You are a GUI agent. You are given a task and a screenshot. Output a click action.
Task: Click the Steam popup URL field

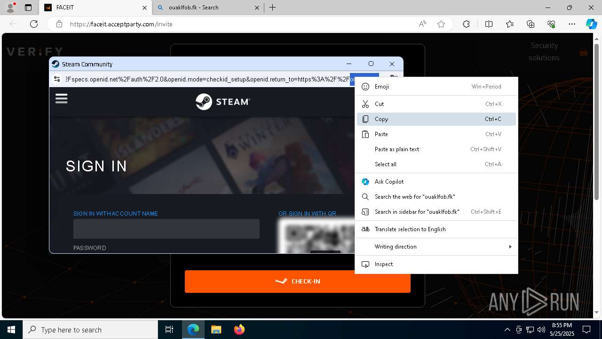point(221,79)
